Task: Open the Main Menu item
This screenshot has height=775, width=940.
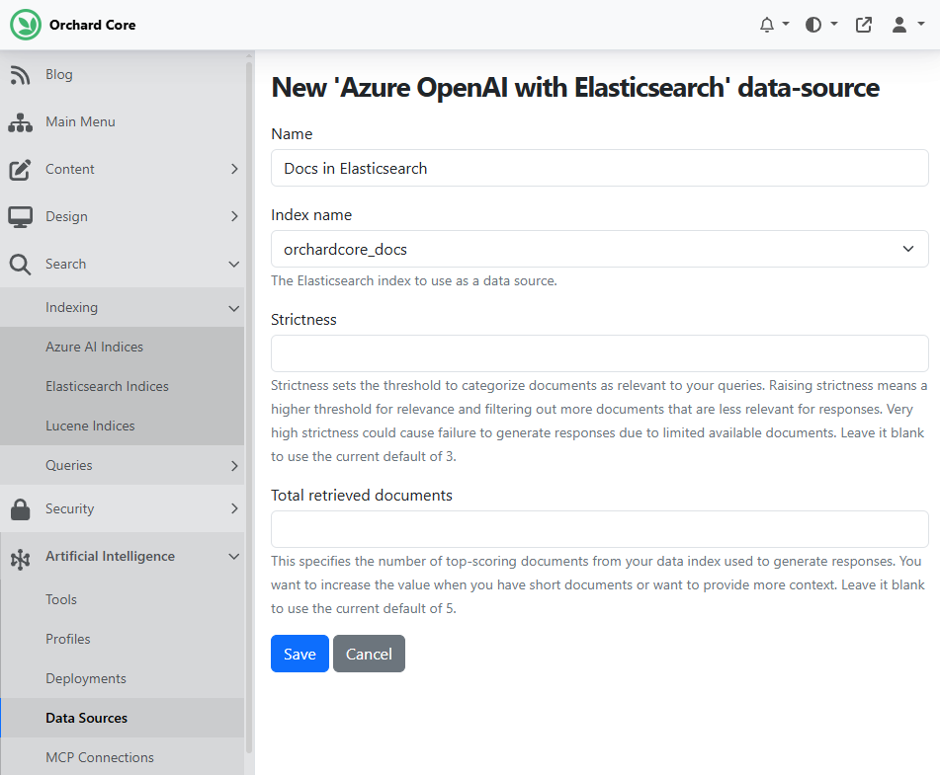Action: coord(80,121)
